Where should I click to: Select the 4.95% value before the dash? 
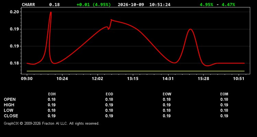207,4
